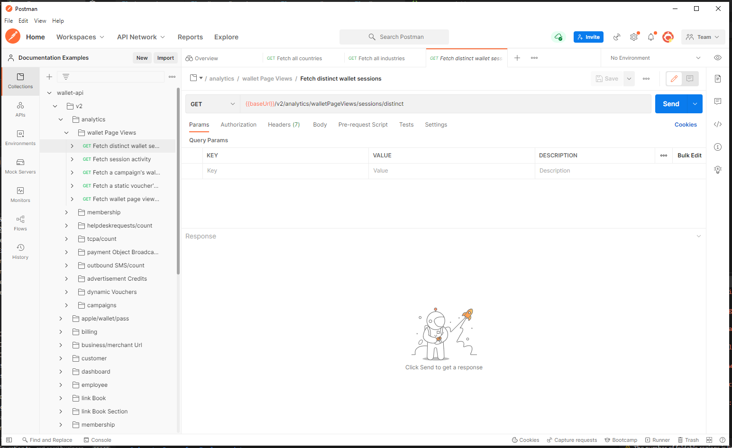
Task: Collapse the Response panel chevron
Action: tap(698, 236)
